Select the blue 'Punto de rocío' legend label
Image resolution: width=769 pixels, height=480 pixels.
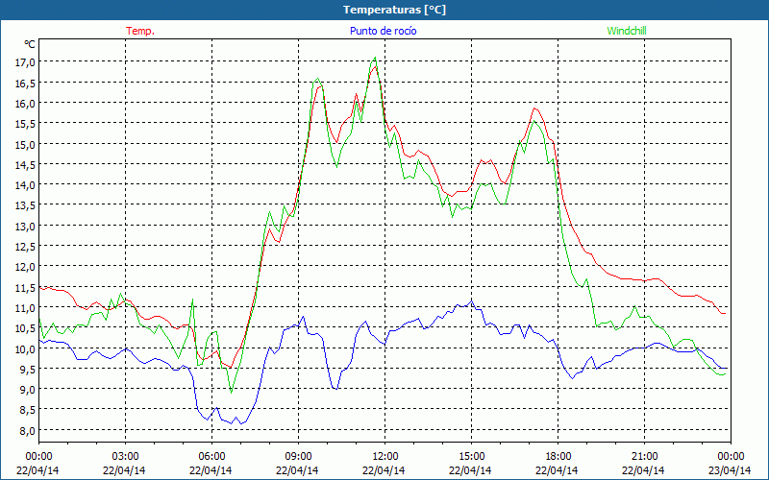click(383, 31)
